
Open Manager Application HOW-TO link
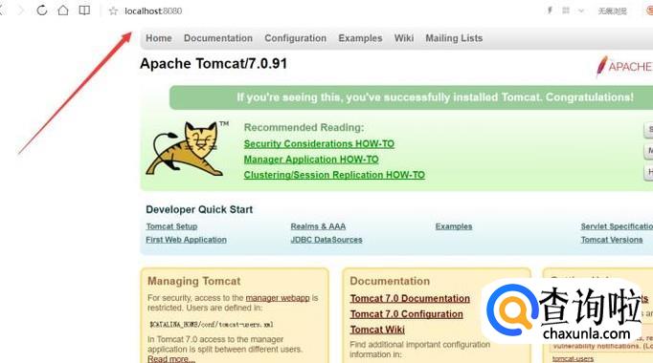pos(311,160)
